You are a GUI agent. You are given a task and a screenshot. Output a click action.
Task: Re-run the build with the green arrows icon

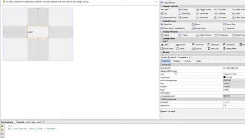pyautogui.click(x=2, y=126)
